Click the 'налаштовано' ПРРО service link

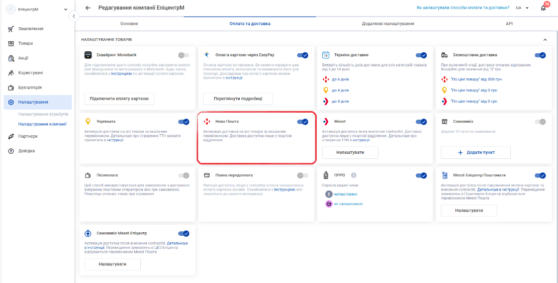pyautogui.click(x=345, y=194)
